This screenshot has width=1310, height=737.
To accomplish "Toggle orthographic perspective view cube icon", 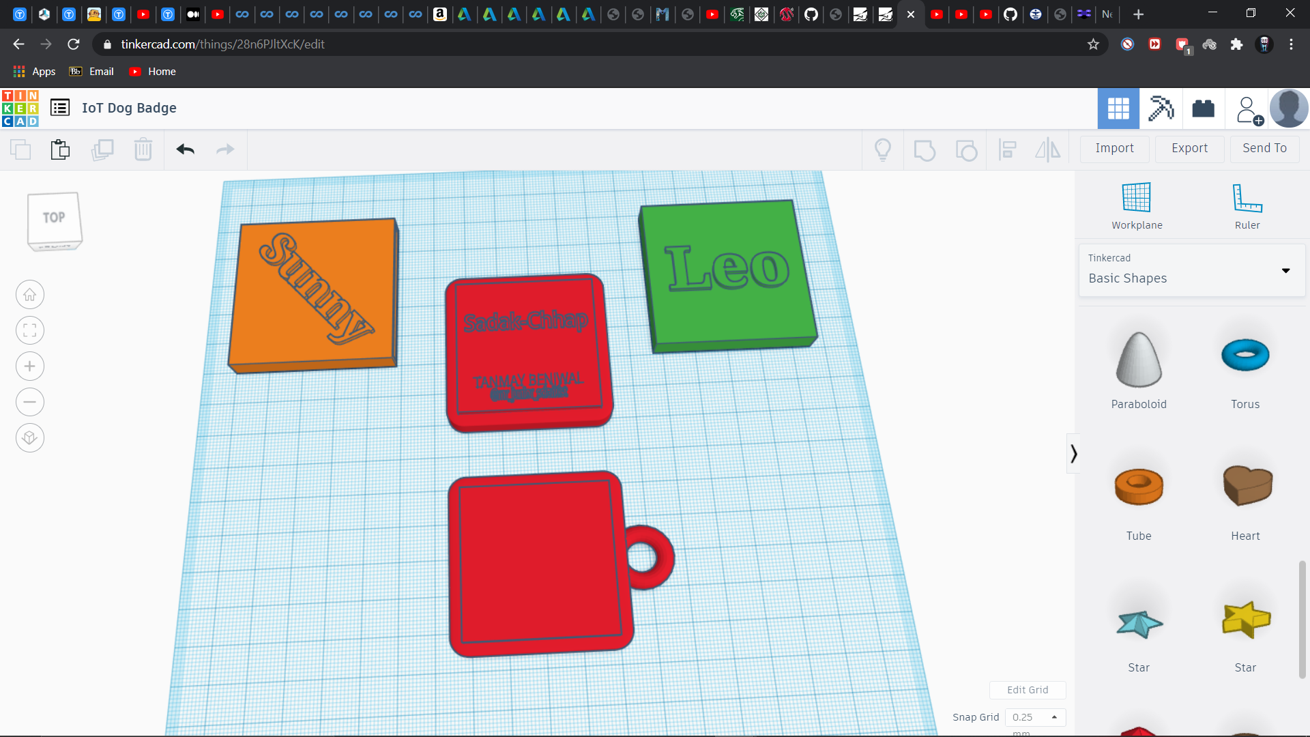I will pos(30,437).
